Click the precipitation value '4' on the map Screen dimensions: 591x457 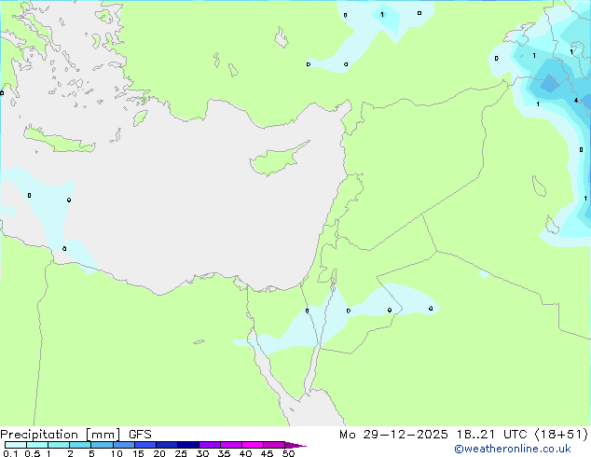coord(576,101)
